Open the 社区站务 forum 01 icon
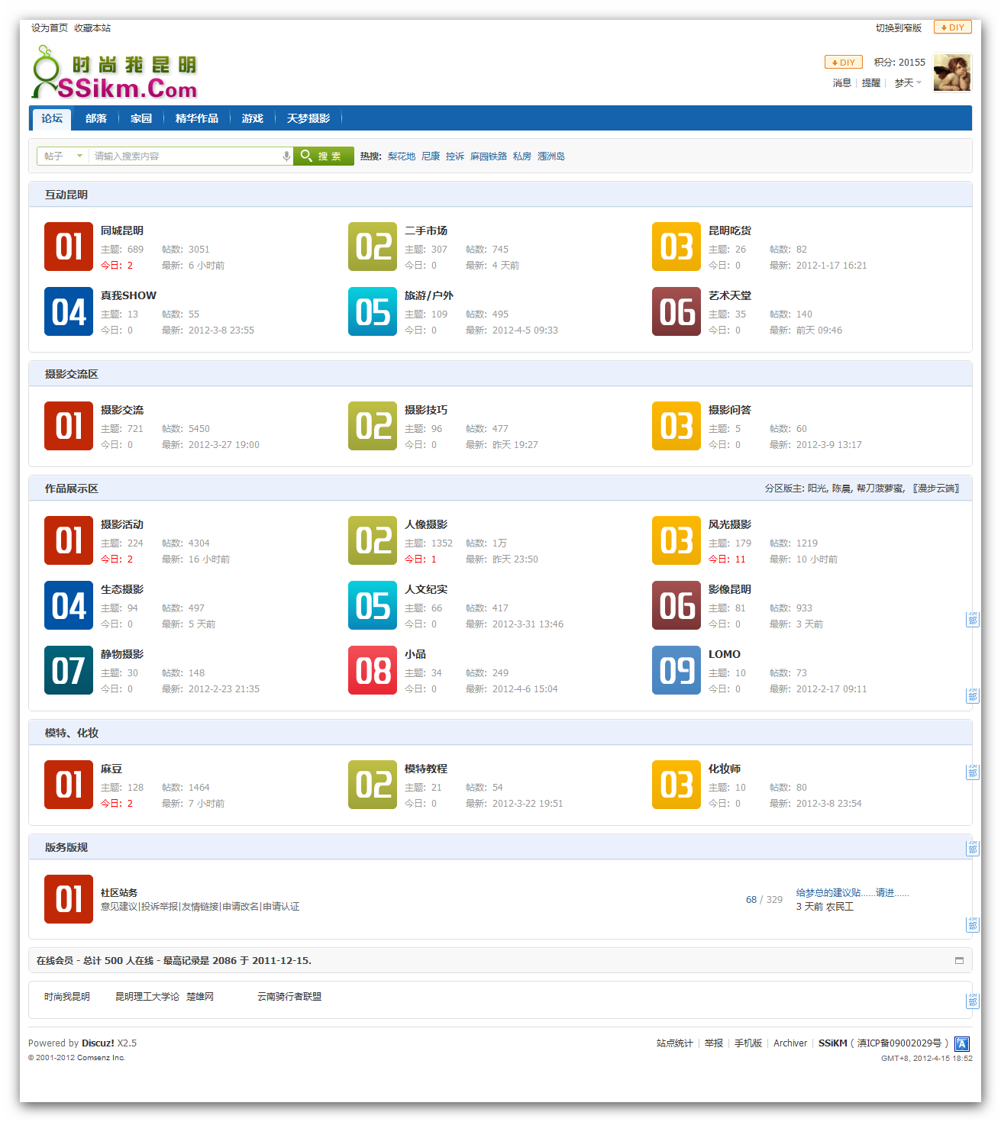 click(x=69, y=899)
